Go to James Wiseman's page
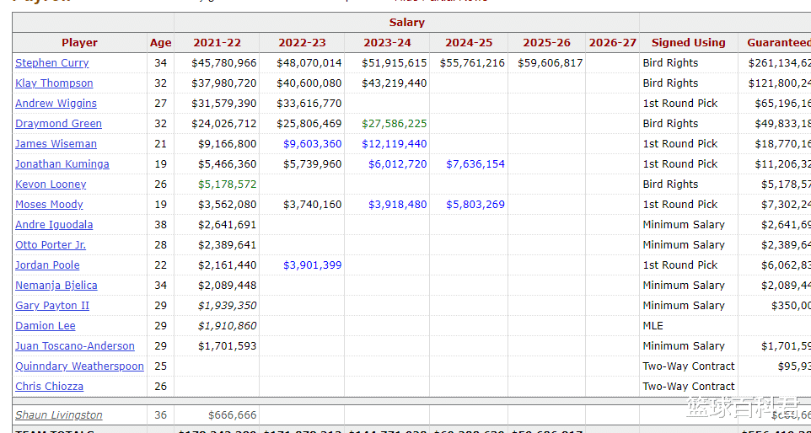 56,144
